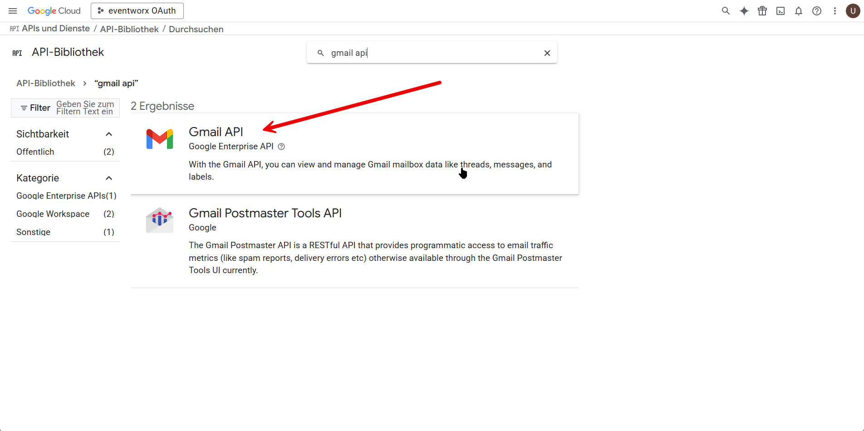Go to API-Bibliothek breadcrumb in header
864x431 pixels.
click(x=129, y=29)
